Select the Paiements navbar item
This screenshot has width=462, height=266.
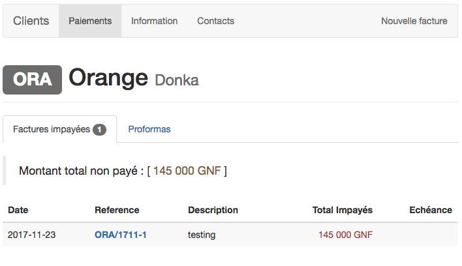click(90, 21)
